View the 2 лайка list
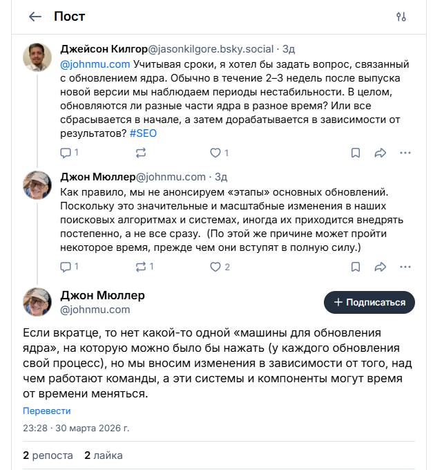This screenshot has width=433, height=470. point(104,455)
